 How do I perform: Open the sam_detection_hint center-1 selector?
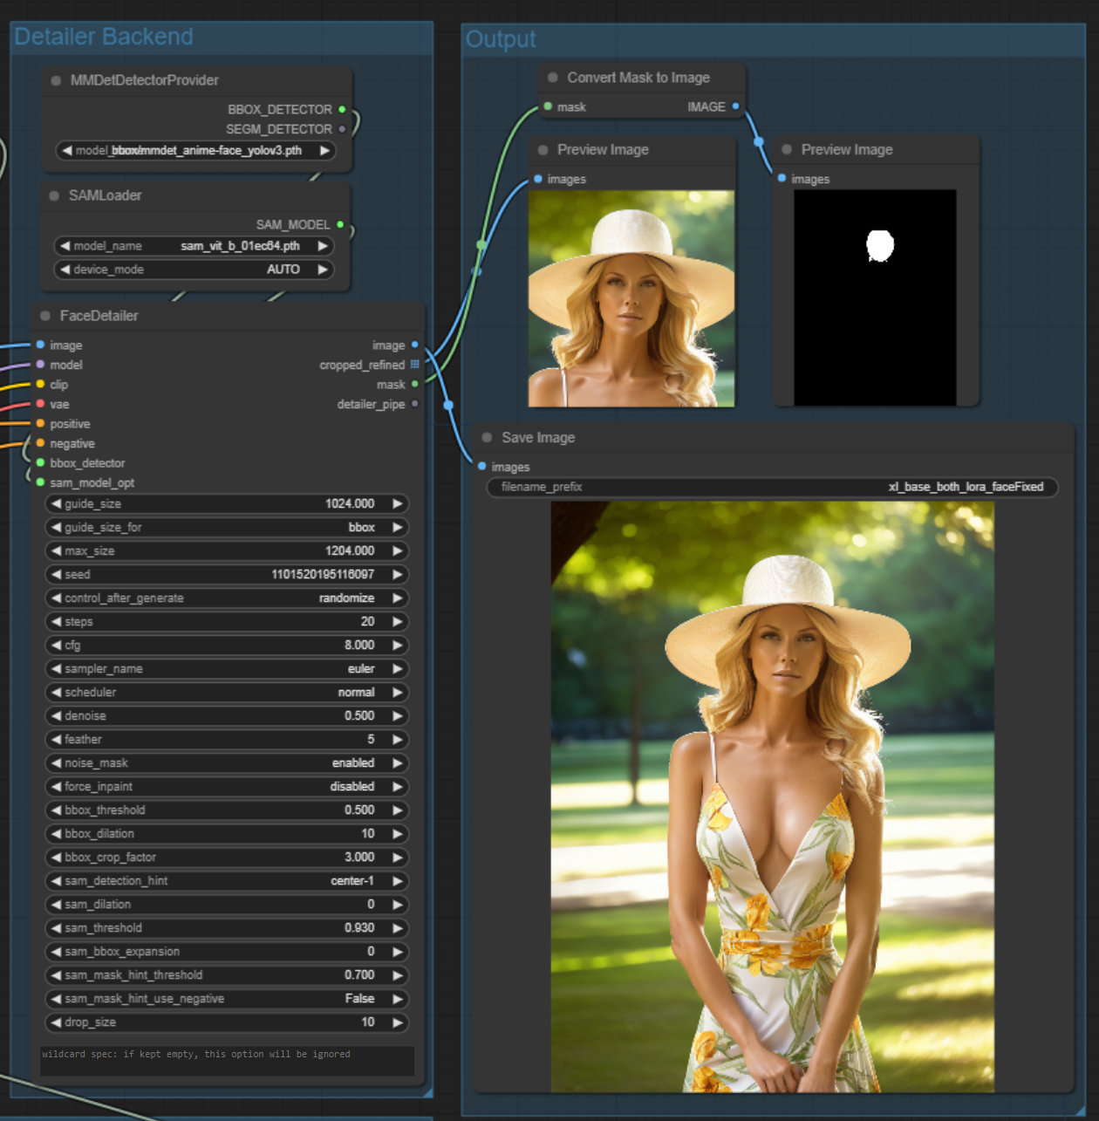(227, 880)
